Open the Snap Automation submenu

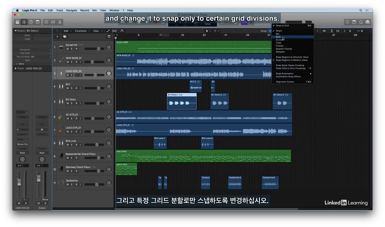point(293,74)
